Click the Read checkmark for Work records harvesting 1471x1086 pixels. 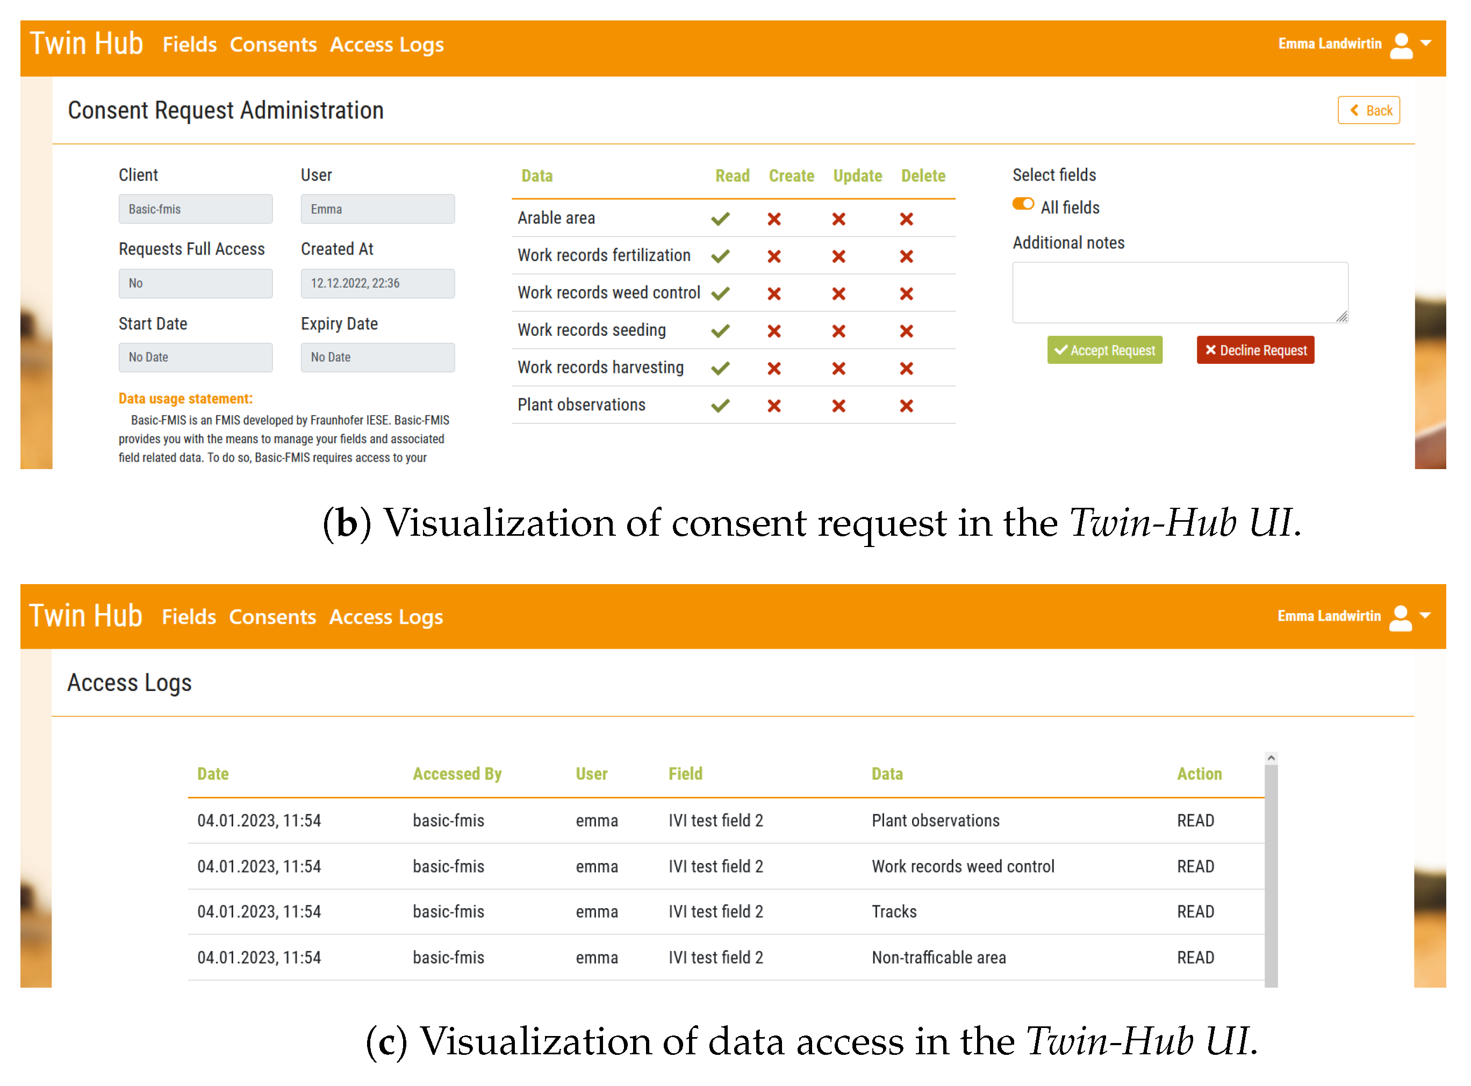tap(721, 369)
